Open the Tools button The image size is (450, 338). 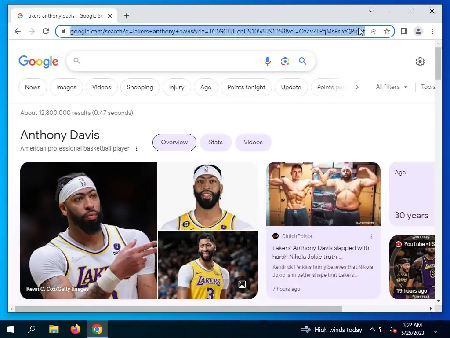[x=428, y=87]
